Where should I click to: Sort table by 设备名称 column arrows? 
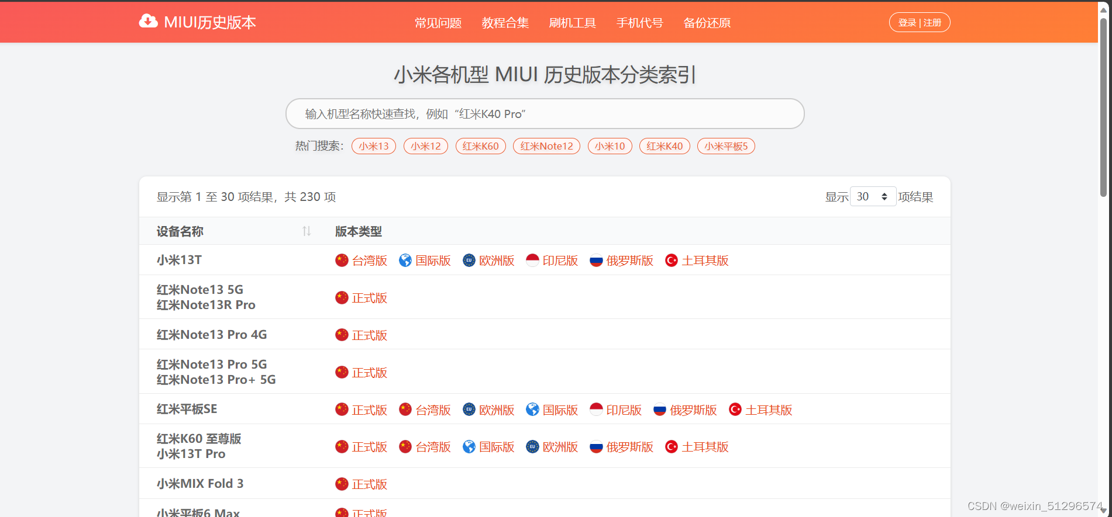(307, 231)
